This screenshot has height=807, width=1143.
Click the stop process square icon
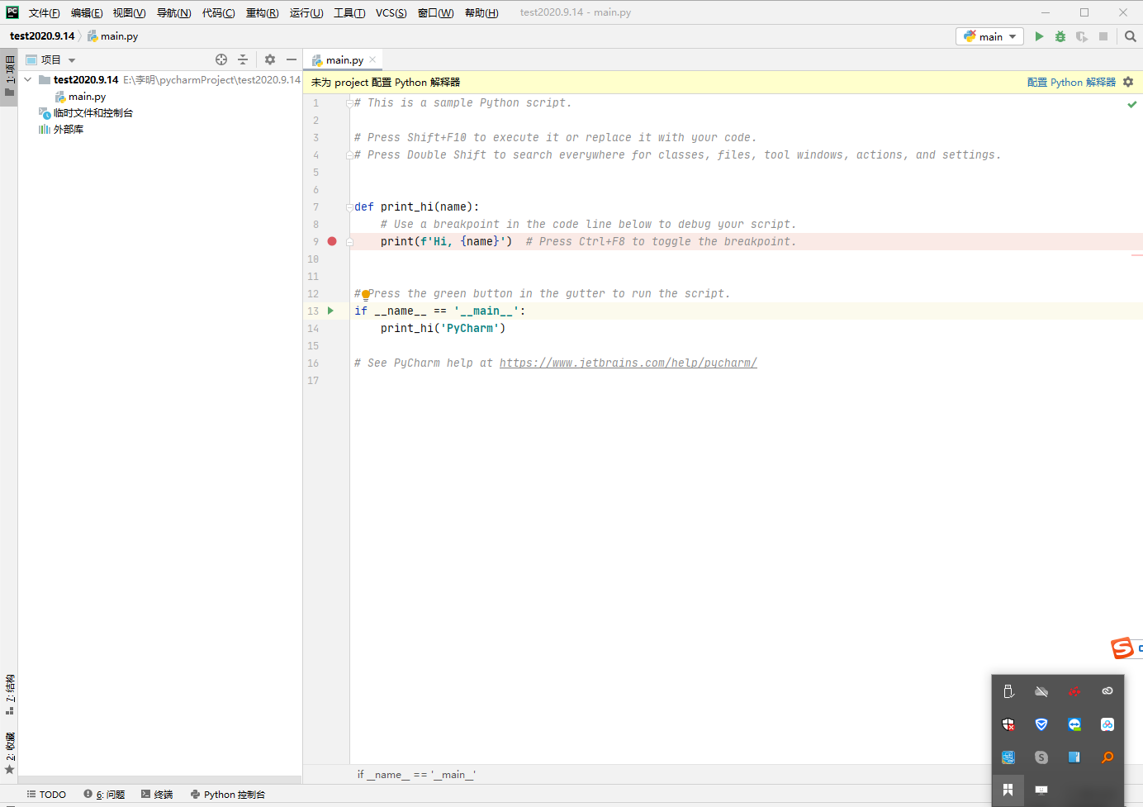[x=1103, y=36]
